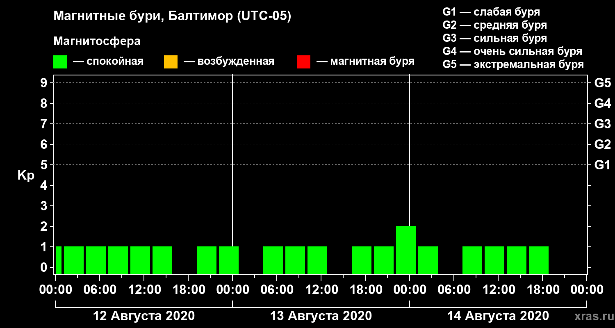This screenshot has width=615, height=328.
Task: Click the '14 Августа 2020' date label
Action: pos(498,316)
